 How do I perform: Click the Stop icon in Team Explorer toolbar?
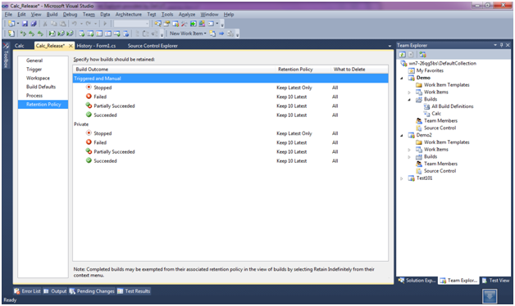tap(411, 54)
